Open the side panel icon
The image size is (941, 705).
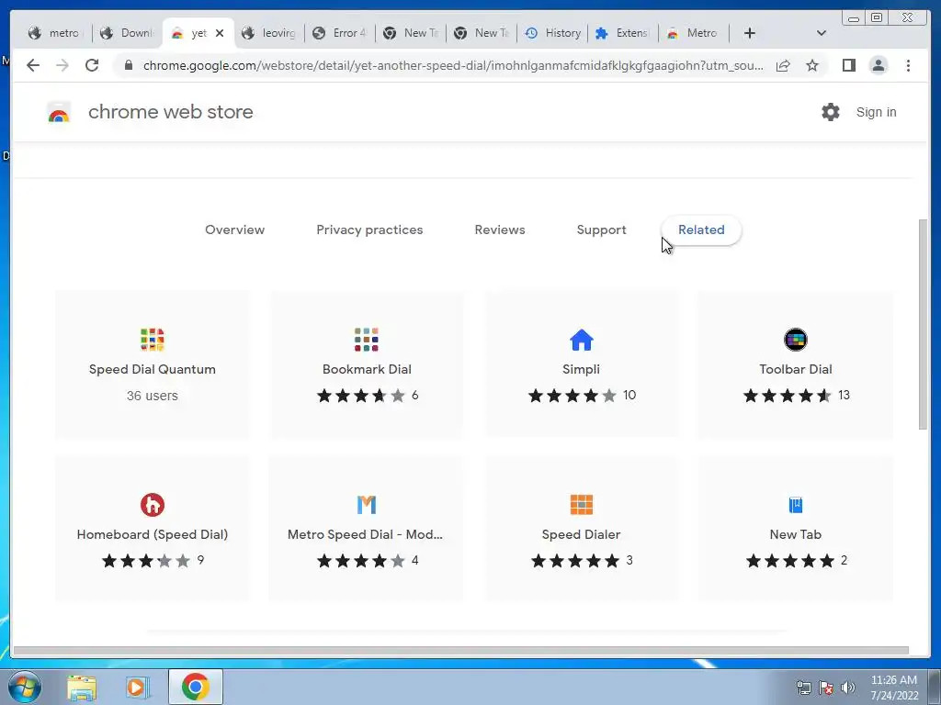tap(848, 65)
